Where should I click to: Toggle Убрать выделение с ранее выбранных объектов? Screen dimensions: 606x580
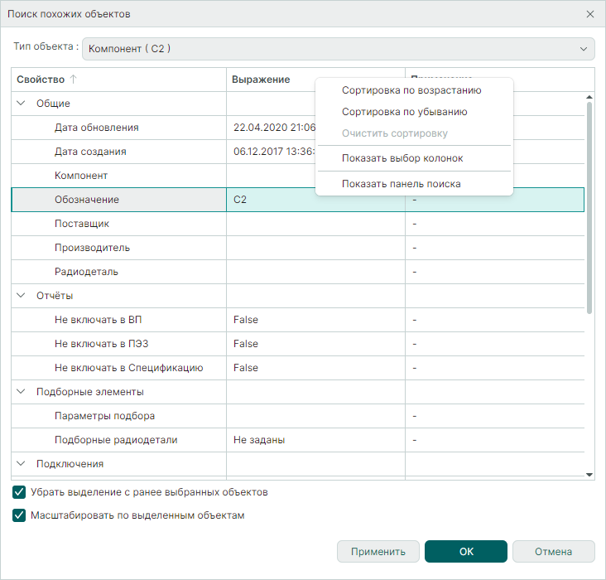(x=19, y=492)
